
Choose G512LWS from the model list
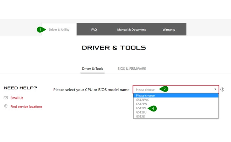coord(143,100)
